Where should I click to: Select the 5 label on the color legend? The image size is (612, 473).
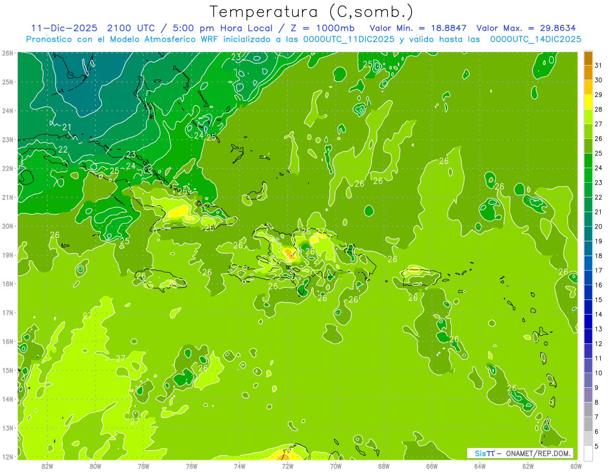coord(597,447)
